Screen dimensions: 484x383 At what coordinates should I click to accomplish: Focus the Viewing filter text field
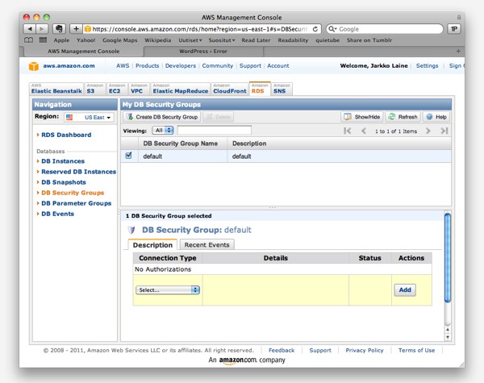click(215, 131)
